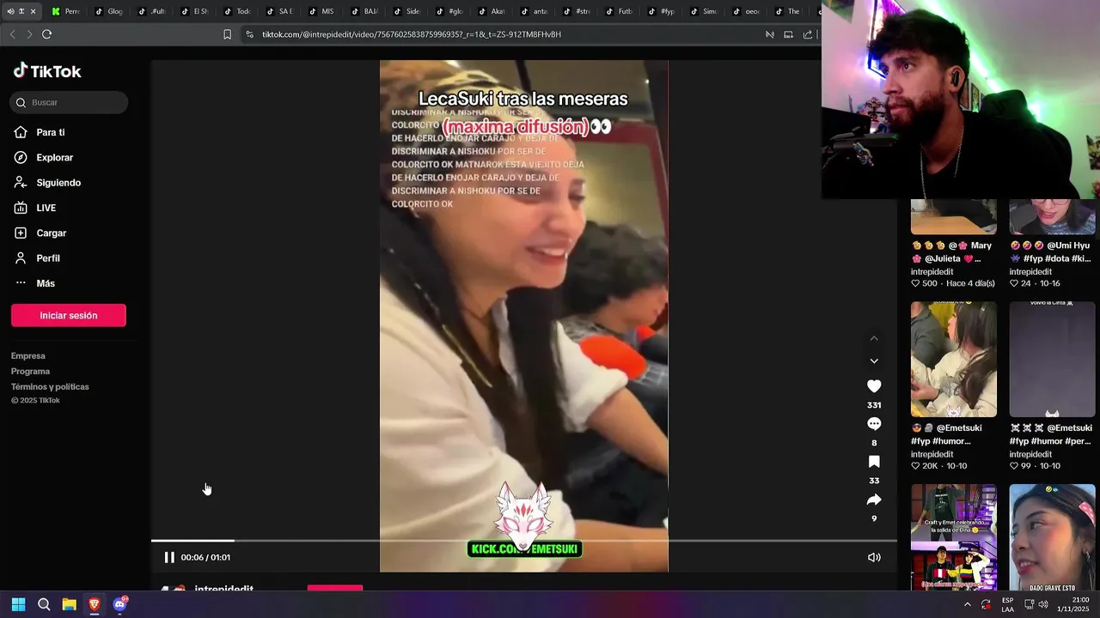Click the tiktok.com address bar URL

[x=412, y=34]
